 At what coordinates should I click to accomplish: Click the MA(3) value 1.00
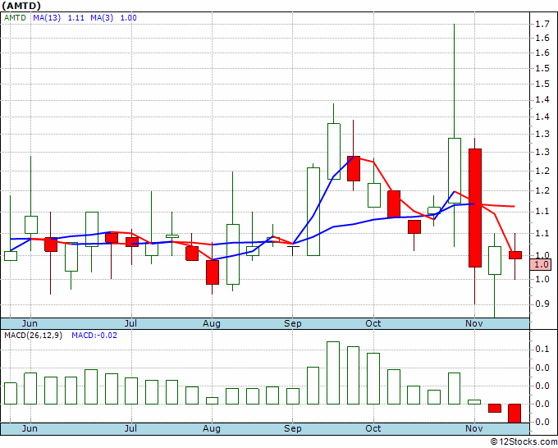(x=128, y=18)
